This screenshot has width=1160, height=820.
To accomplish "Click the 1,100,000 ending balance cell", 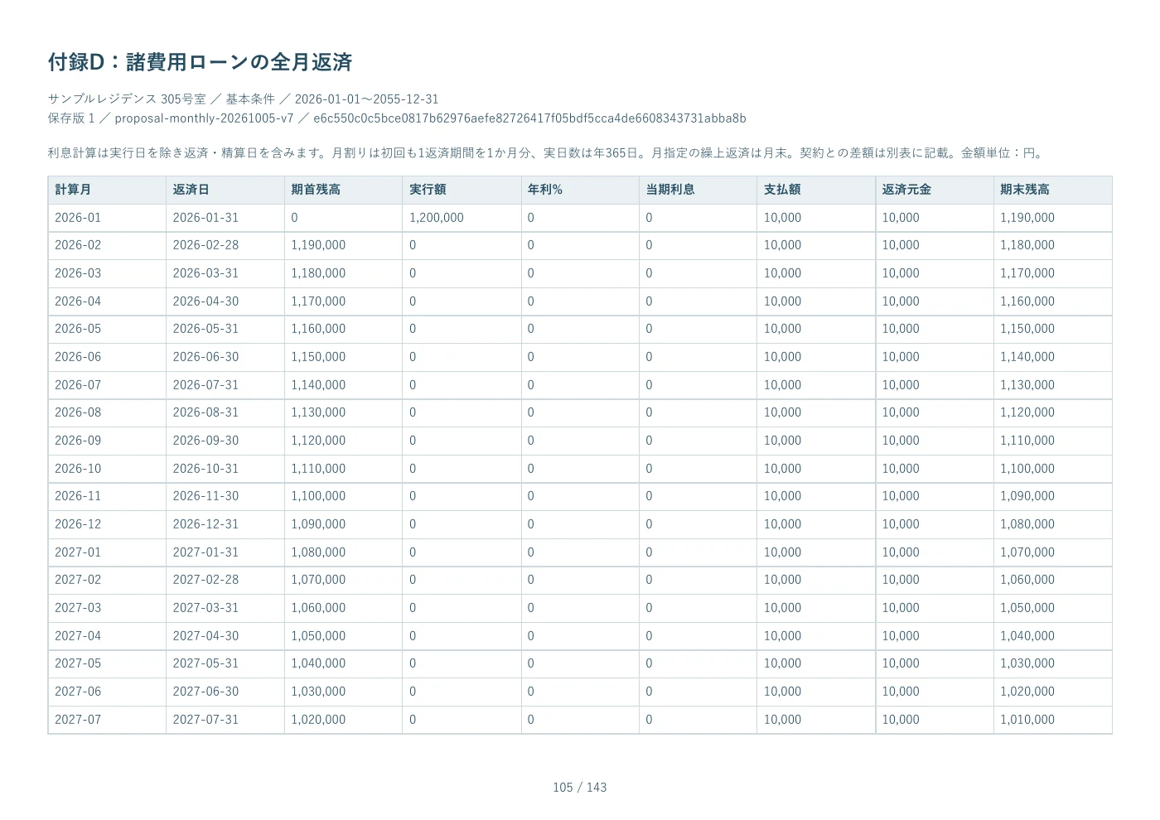I will pos(1052,469).
